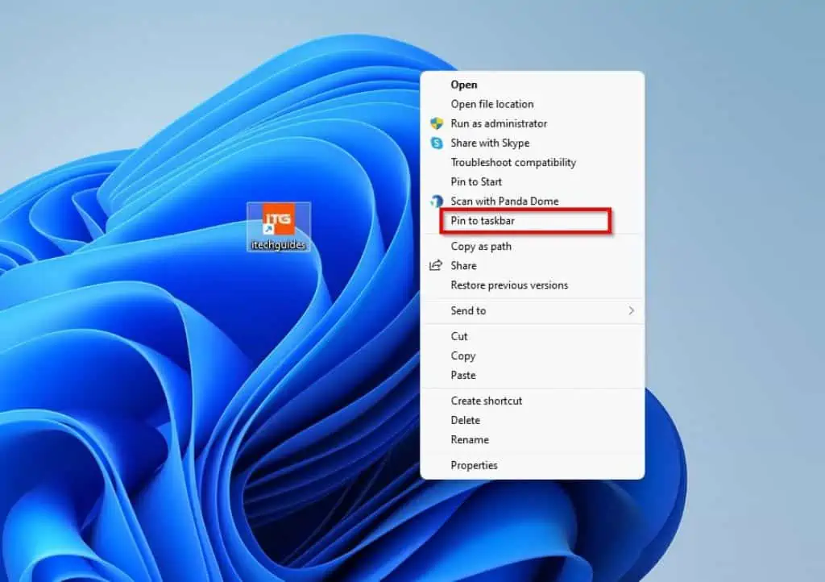This screenshot has width=825, height=582.
Task: Select Delete from the context menu
Action: pos(465,420)
